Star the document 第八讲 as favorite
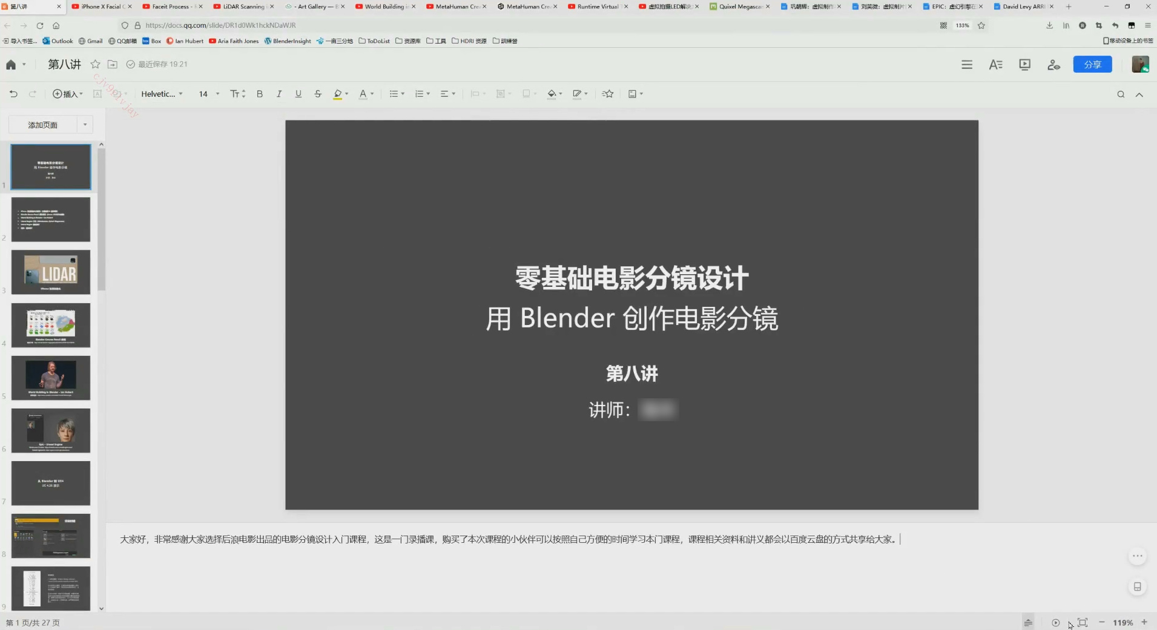This screenshot has height=630, width=1157. [95, 64]
